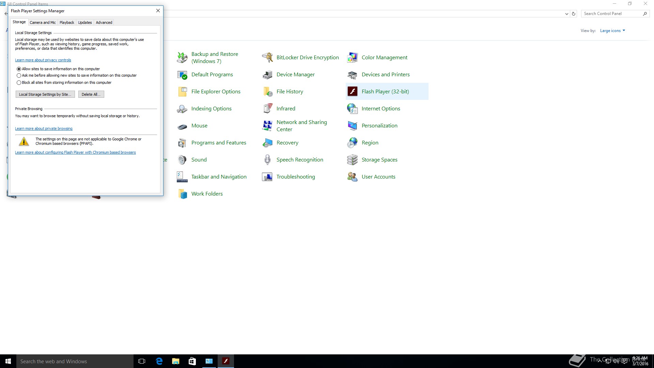This screenshot has height=368, width=654.
Task: Open Network and Sharing Center icon
Action: [x=267, y=126]
